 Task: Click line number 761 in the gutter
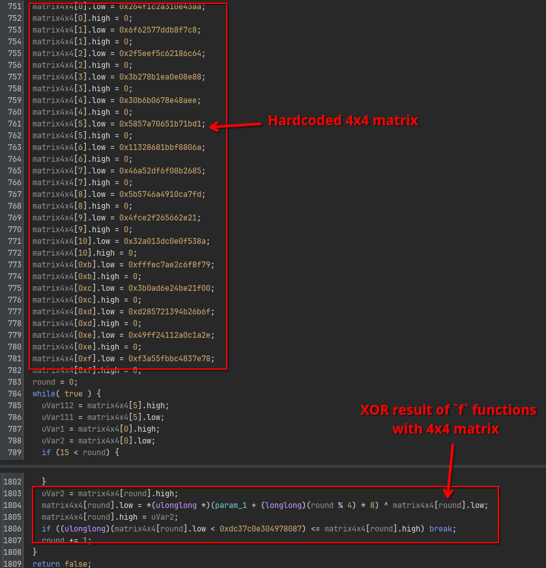(14, 124)
